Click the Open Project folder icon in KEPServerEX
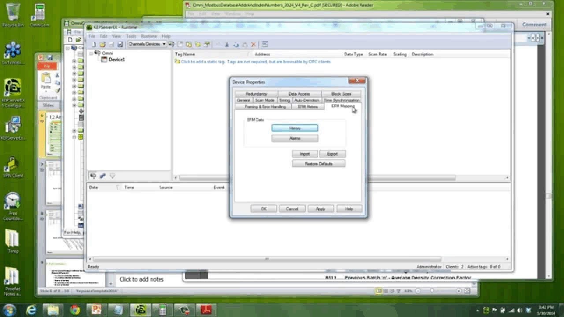 click(102, 44)
